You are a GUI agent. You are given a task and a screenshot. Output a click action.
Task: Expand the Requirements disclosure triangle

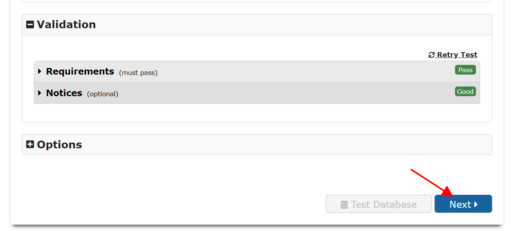[40, 71]
